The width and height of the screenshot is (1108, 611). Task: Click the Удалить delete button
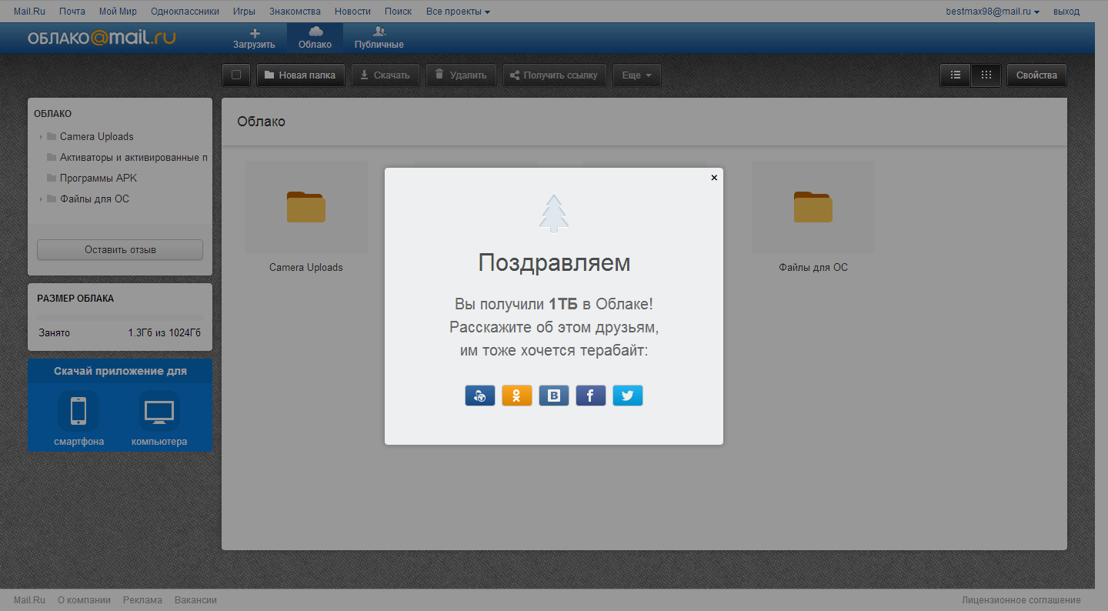click(461, 75)
